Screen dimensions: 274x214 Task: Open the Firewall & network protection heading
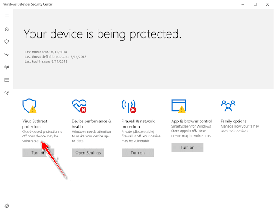pyautogui.click(x=138, y=124)
